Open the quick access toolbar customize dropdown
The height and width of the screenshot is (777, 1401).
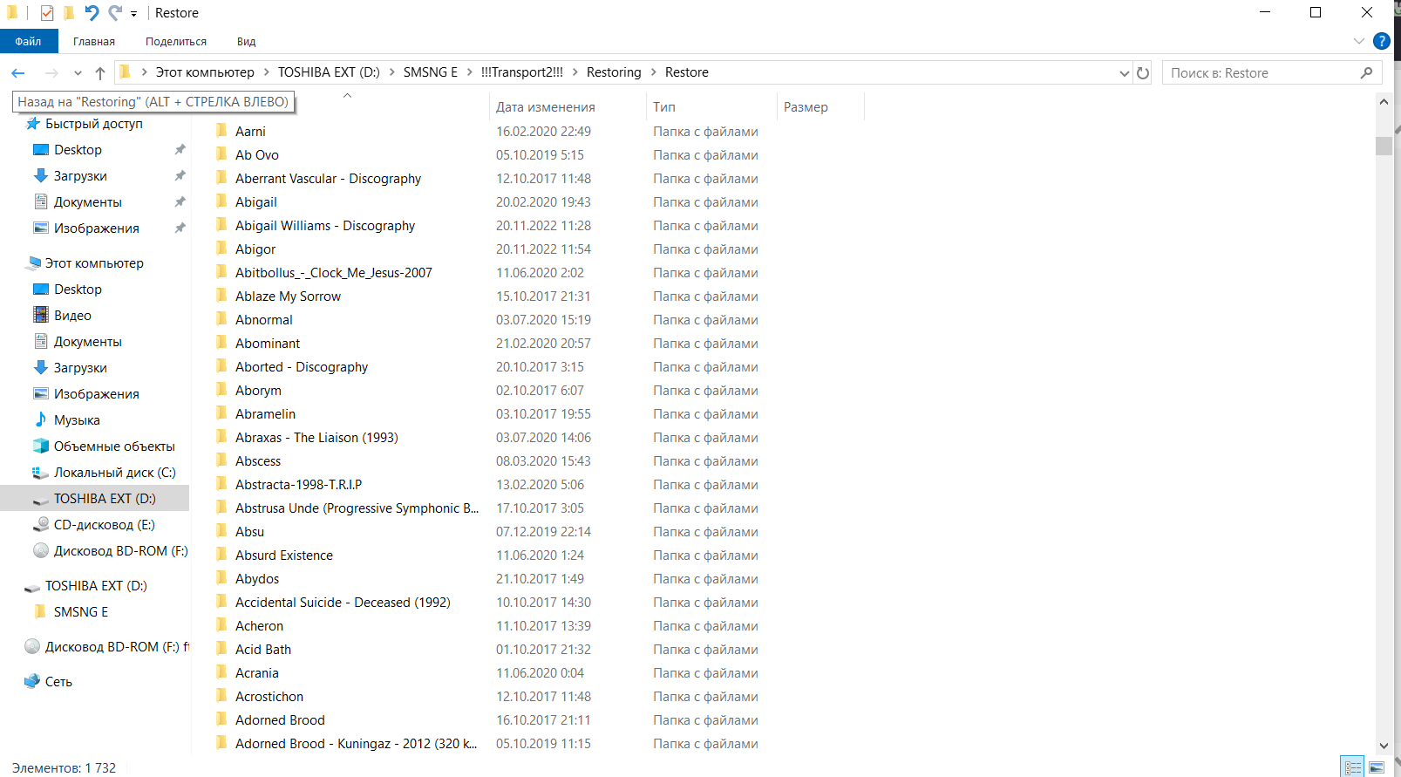tap(133, 14)
